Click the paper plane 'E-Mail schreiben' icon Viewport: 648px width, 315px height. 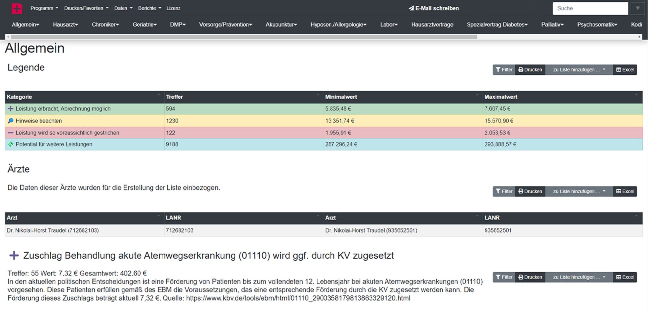411,8
